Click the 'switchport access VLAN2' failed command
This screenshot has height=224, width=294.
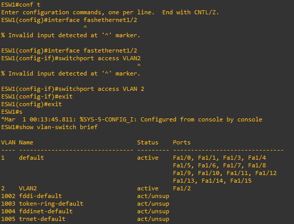(100, 58)
